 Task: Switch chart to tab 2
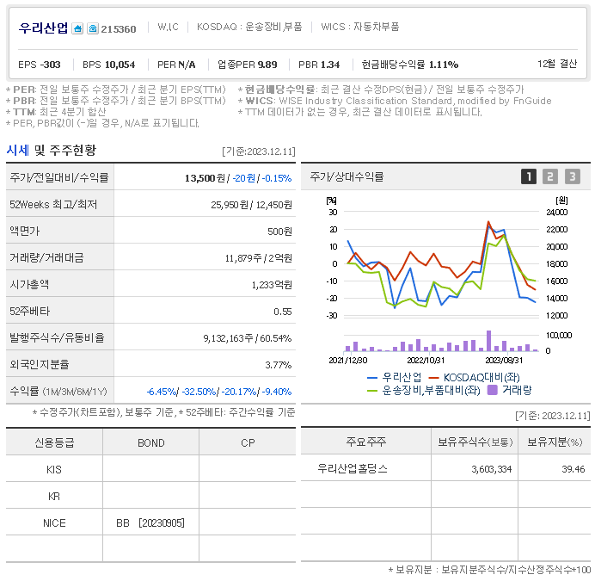[550, 176]
